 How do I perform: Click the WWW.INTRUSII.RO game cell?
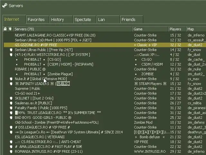[150, 151]
